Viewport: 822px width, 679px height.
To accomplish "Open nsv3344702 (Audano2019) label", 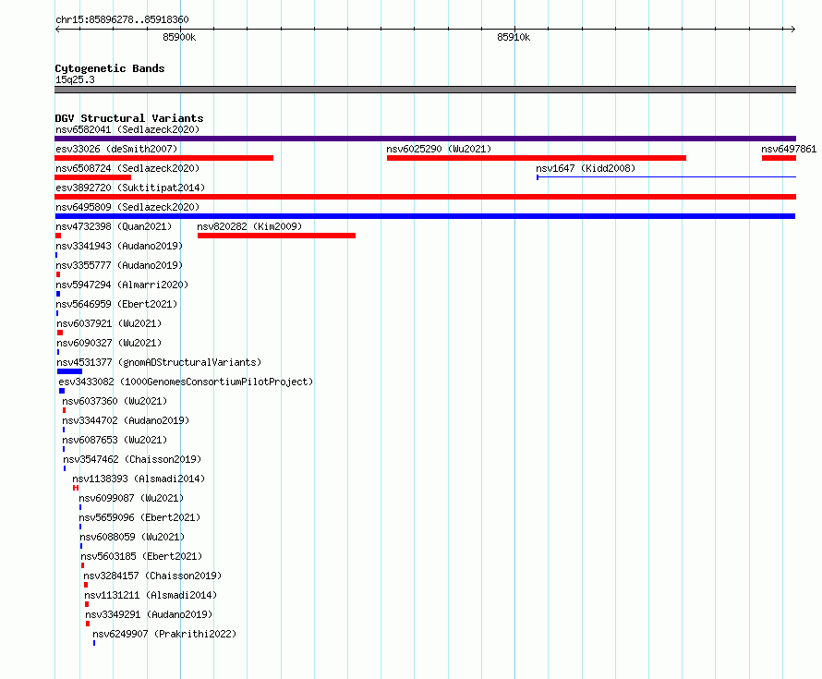I will (126, 420).
